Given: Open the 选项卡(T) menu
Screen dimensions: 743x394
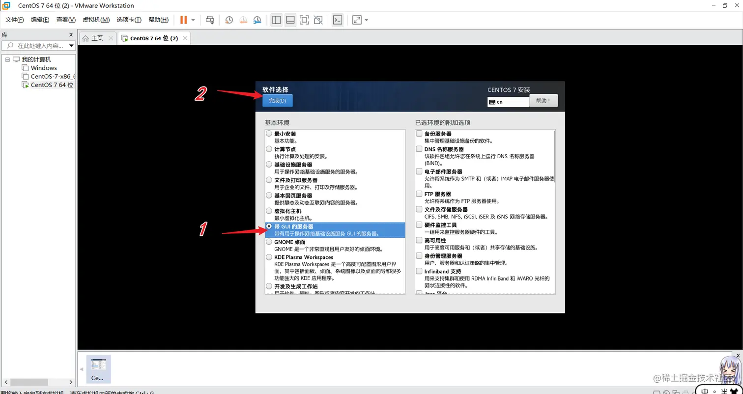Looking at the screenshot, I should click(129, 20).
